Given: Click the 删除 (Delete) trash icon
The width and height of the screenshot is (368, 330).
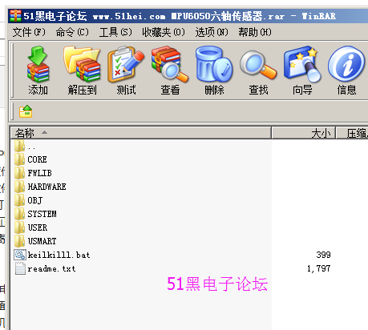Looking at the screenshot, I should [214, 70].
